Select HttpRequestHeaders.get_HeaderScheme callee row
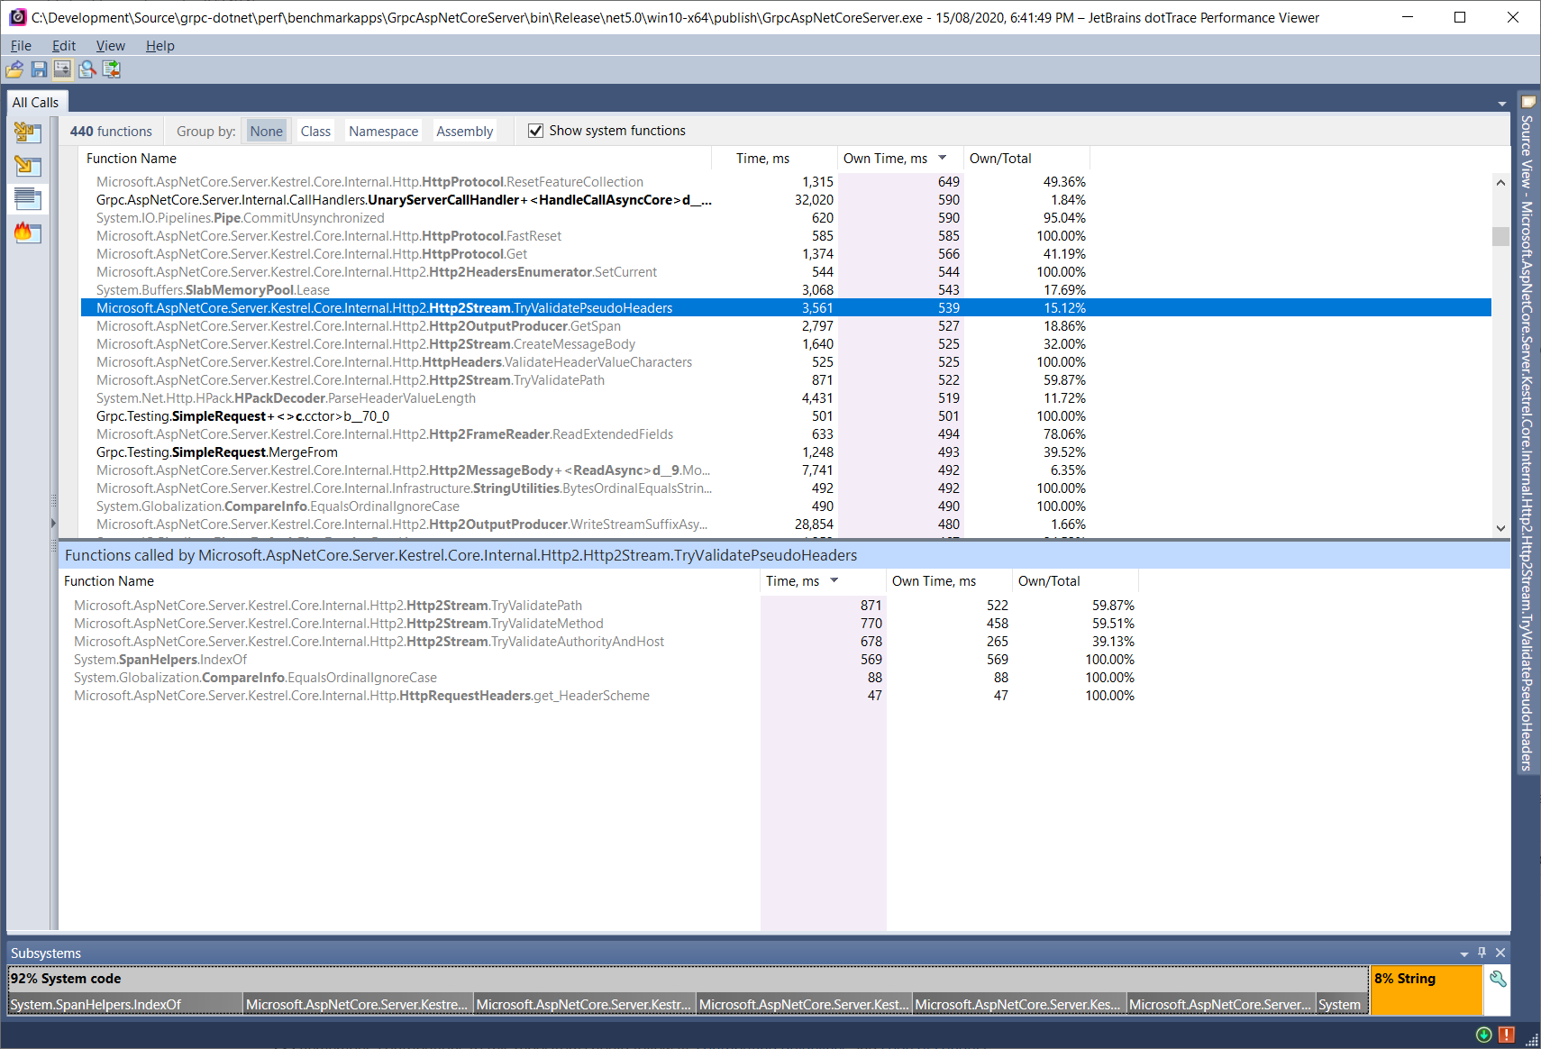 pyautogui.click(x=784, y=696)
